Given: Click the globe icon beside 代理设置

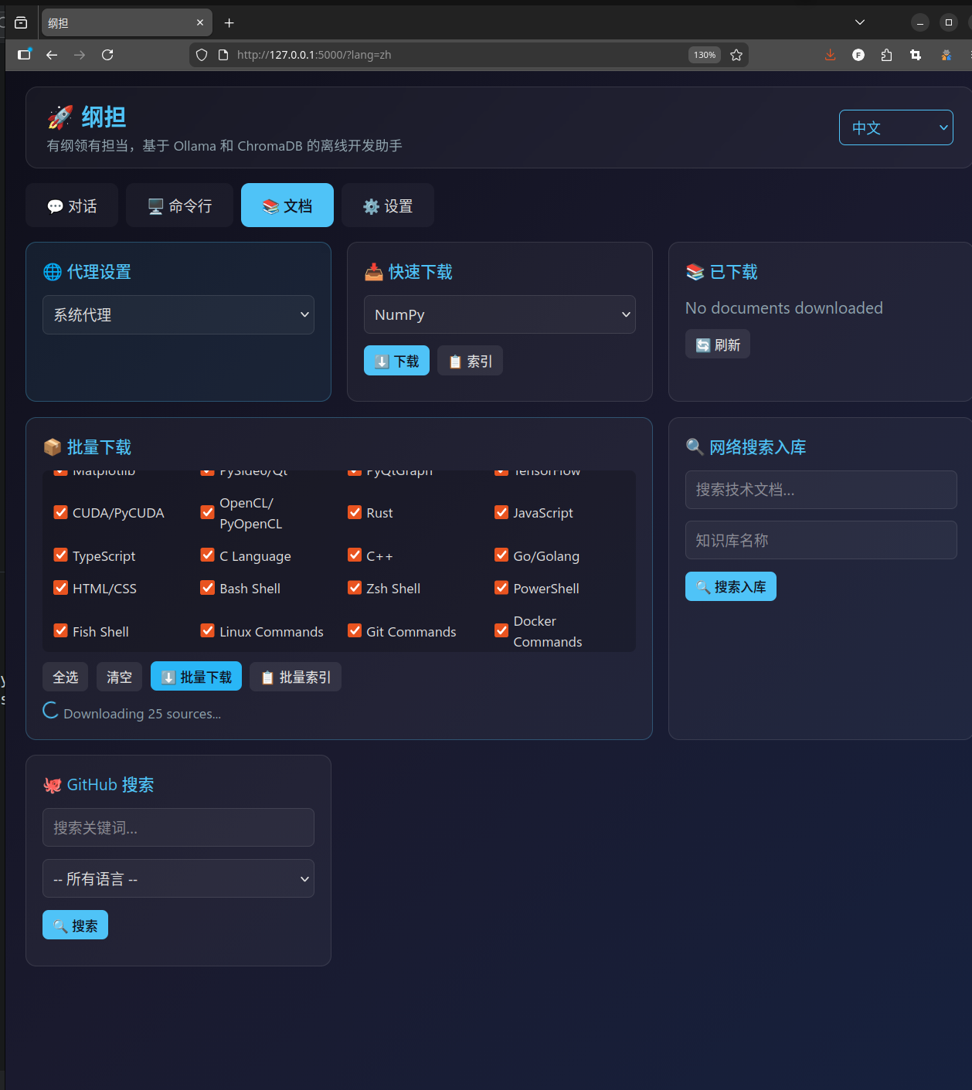Looking at the screenshot, I should [52, 272].
